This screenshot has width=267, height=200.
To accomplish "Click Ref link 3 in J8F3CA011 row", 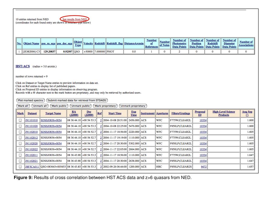I will click(x=101, y=167).
